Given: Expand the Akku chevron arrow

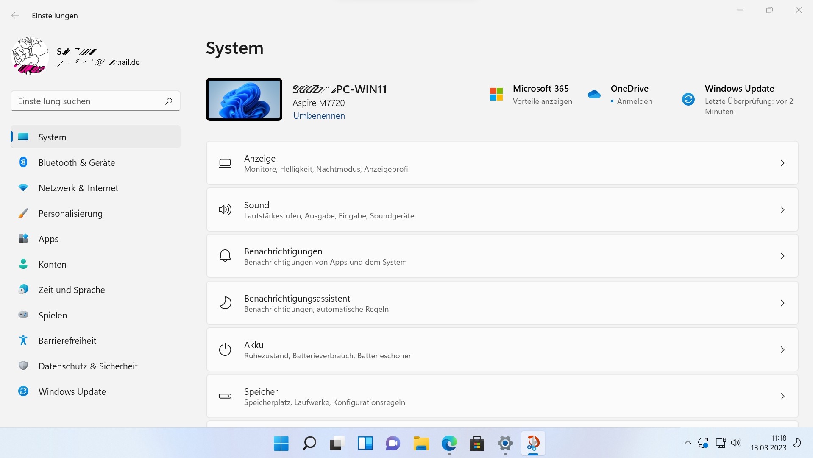Looking at the screenshot, I should pyautogui.click(x=782, y=349).
